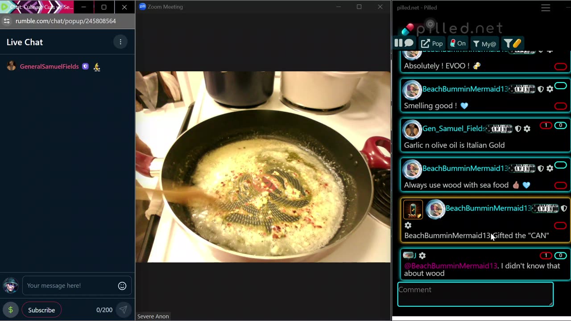Click the green dollar rant button
571x321 pixels.
tap(11, 310)
